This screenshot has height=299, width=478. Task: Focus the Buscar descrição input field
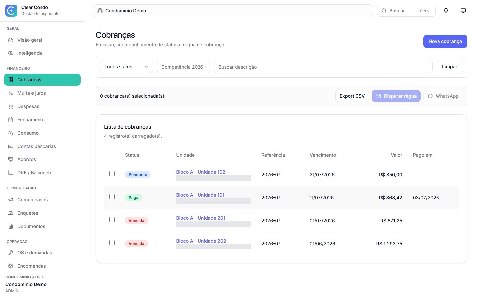click(x=323, y=67)
